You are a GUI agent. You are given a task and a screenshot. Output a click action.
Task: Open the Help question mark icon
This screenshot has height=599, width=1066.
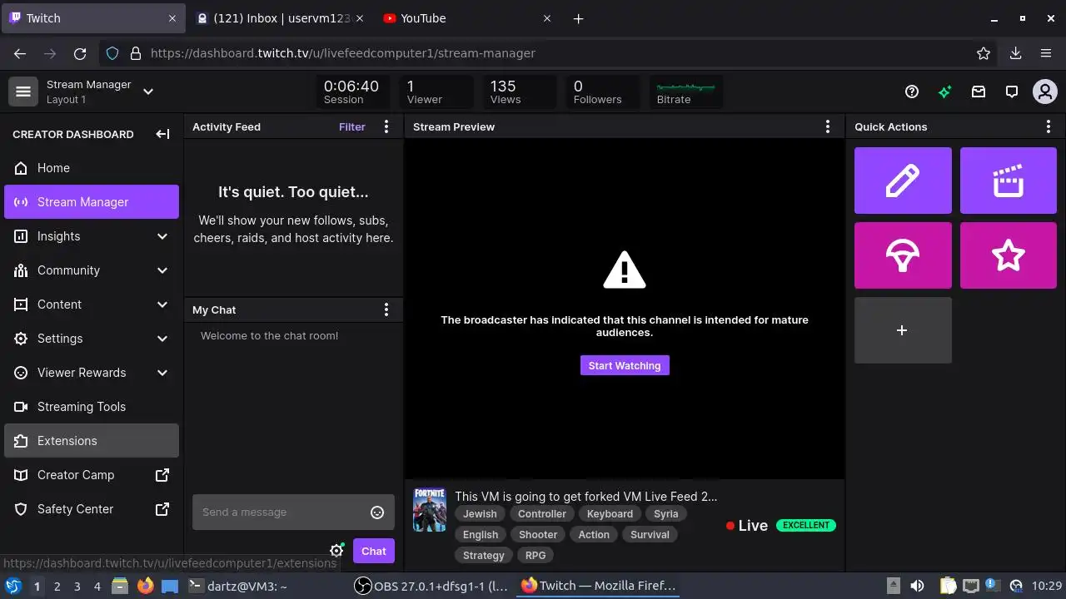[x=912, y=92]
